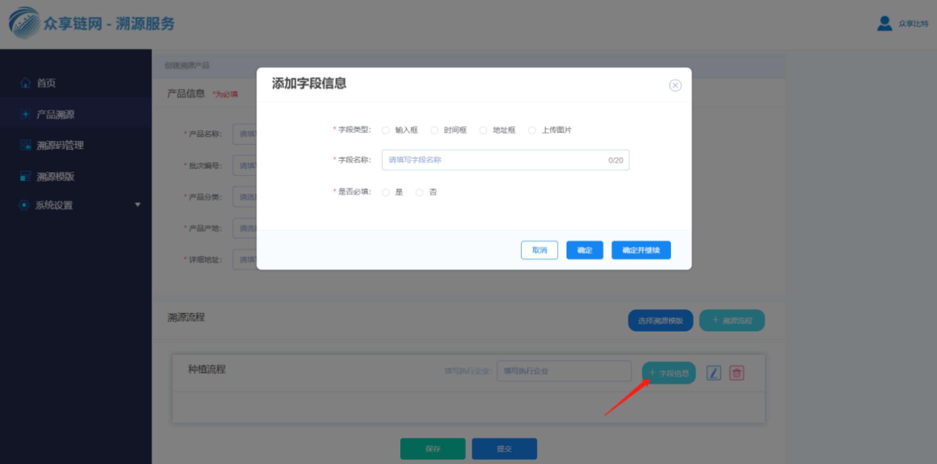Image resolution: width=937 pixels, height=464 pixels.
Task: Select the 上传图片 field type
Action: tap(532, 130)
